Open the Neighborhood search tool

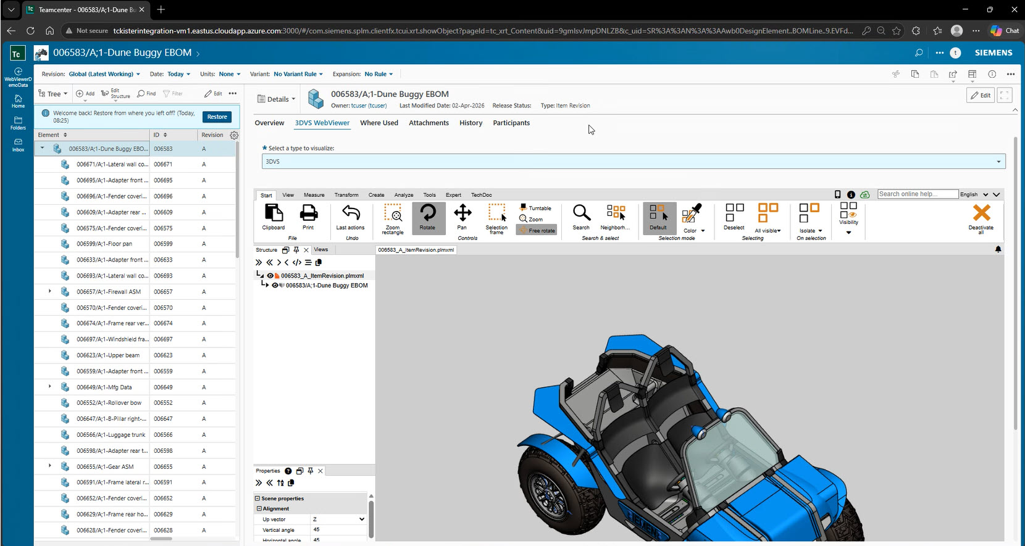click(x=615, y=217)
